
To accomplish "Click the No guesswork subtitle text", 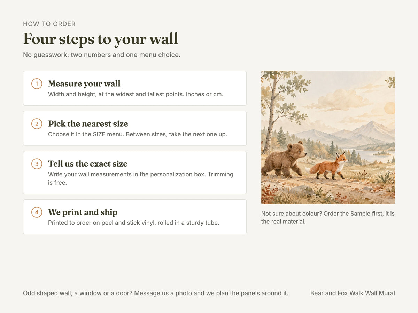I will (x=102, y=55).
